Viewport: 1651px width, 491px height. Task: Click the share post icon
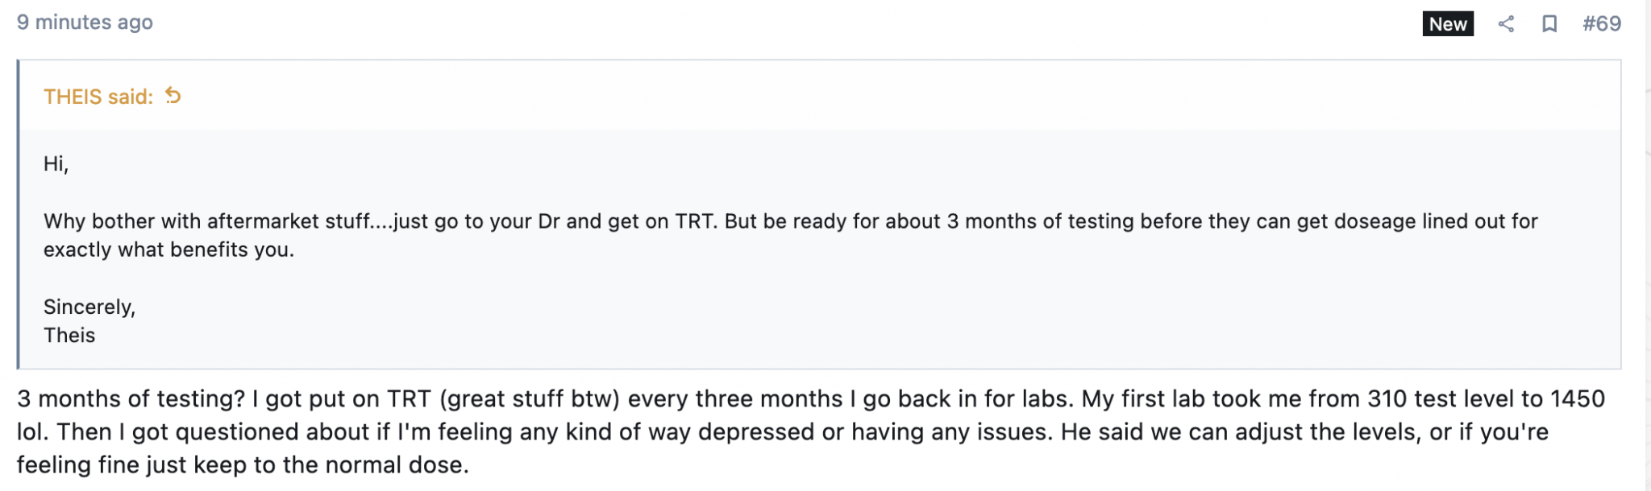click(1506, 24)
